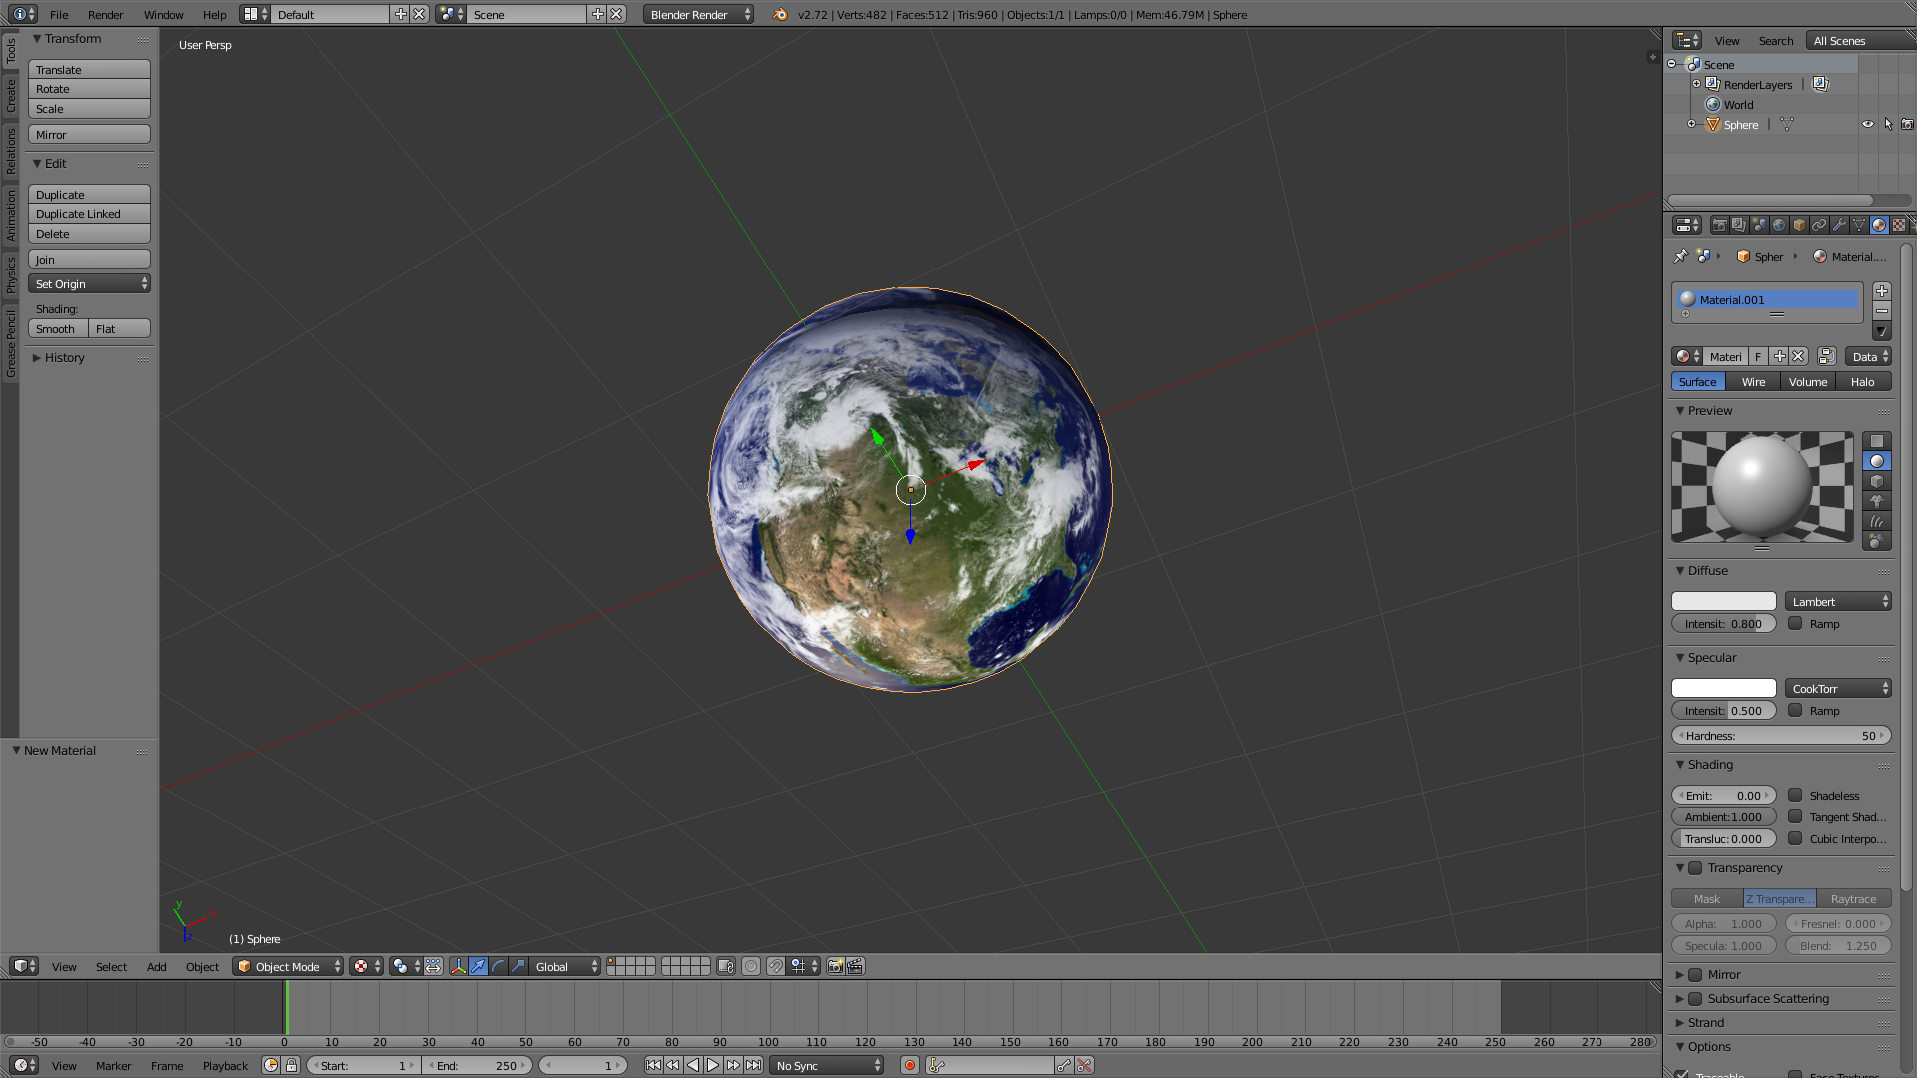
Task: Open the Render menu in the top bar
Action: point(105,15)
